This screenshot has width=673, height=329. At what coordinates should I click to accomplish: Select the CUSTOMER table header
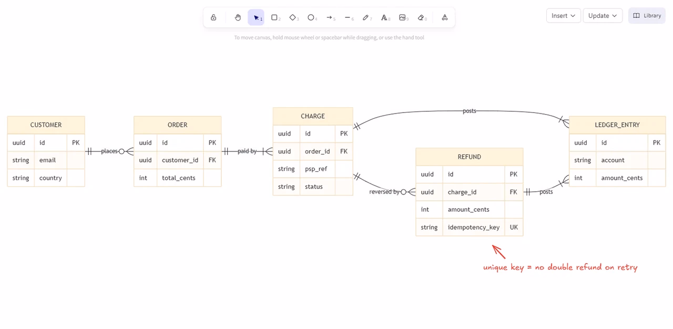click(x=46, y=125)
